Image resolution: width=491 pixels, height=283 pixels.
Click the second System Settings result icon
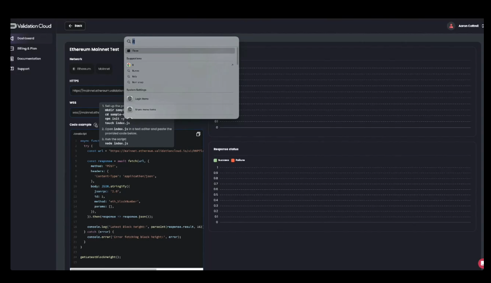coord(130,110)
